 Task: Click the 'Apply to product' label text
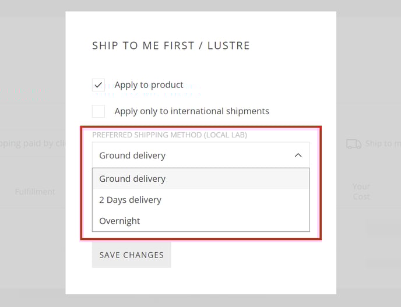tap(149, 85)
